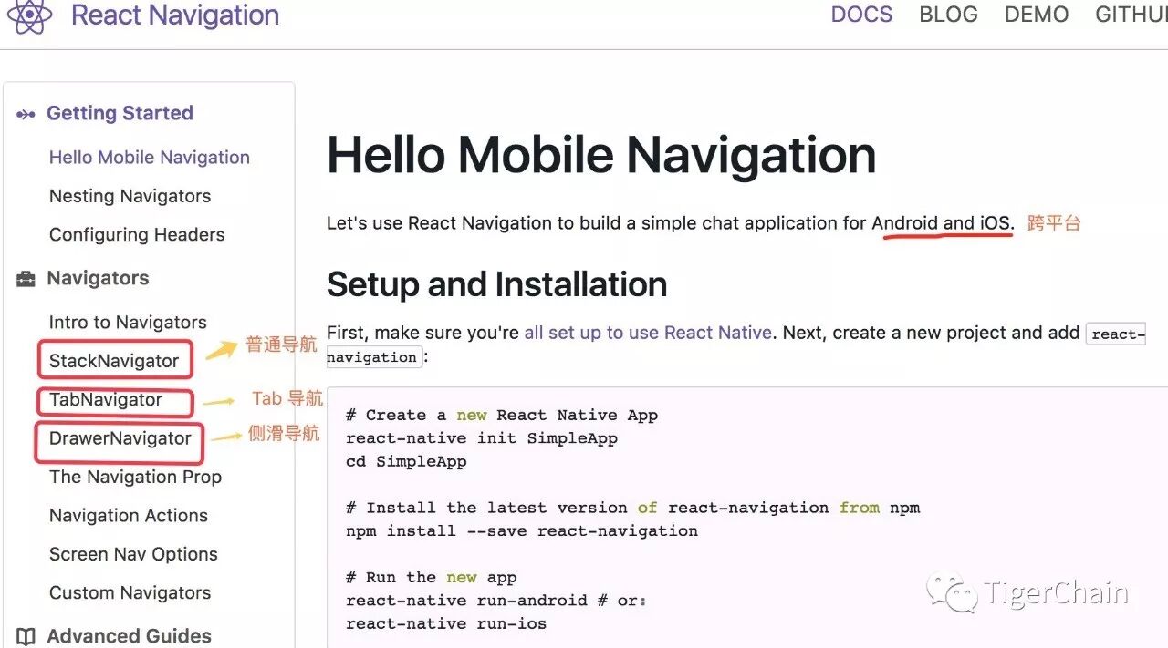Go to Nesting Navigators page

pyautogui.click(x=130, y=196)
